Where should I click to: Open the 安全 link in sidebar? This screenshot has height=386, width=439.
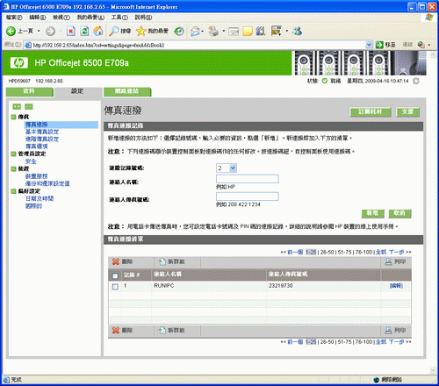click(31, 161)
